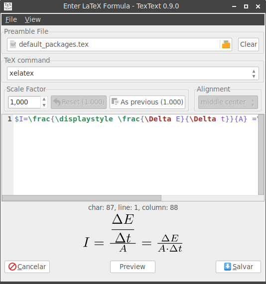
Task: Open the View menu
Action: [33, 19]
